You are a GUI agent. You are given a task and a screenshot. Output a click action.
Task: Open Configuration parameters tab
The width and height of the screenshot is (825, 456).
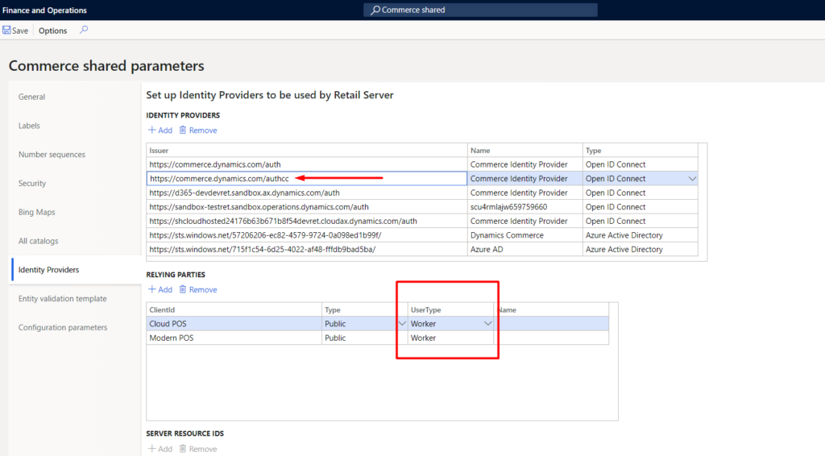63,327
